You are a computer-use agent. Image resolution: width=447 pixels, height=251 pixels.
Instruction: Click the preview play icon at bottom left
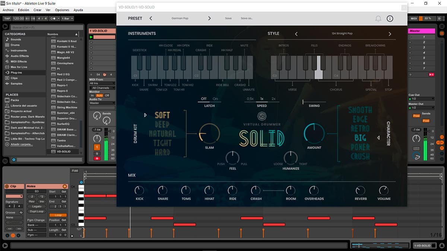pyautogui.click(x=5, y=245)
